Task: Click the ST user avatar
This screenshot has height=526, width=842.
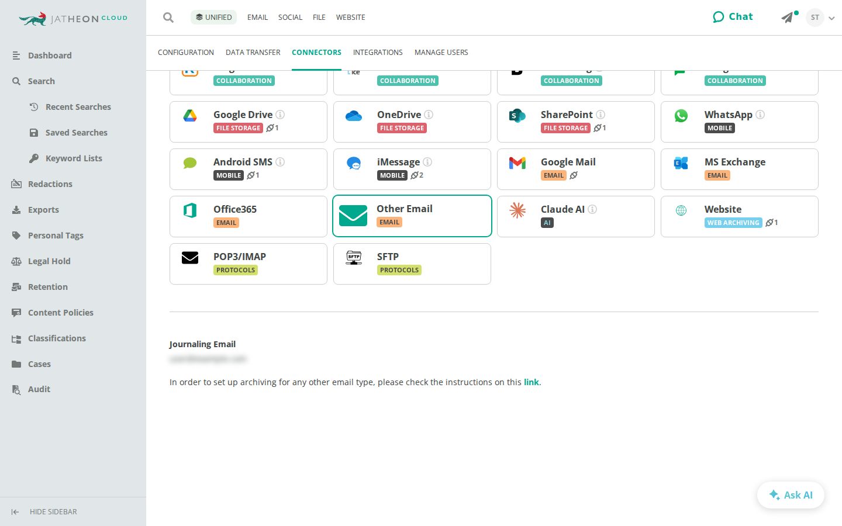Action: tap(815, 18)
